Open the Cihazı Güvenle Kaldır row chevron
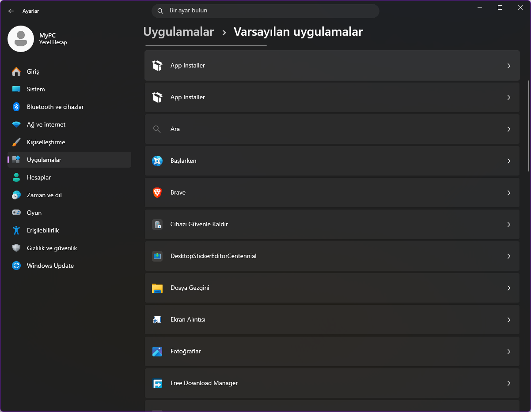The image size is (531, 412). [x=509, y=224]
